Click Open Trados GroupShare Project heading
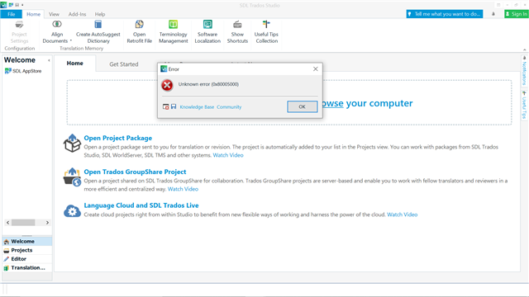Image resolution: width=529 pixels, height=297 pixels. pyautogui.click(x=135, y=172)
